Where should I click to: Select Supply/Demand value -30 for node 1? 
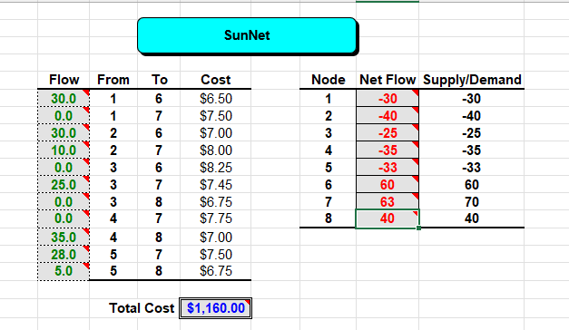coord(472,99)
